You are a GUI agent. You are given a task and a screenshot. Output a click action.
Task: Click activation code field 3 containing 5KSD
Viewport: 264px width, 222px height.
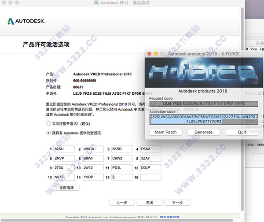click(x=122, y=149)
